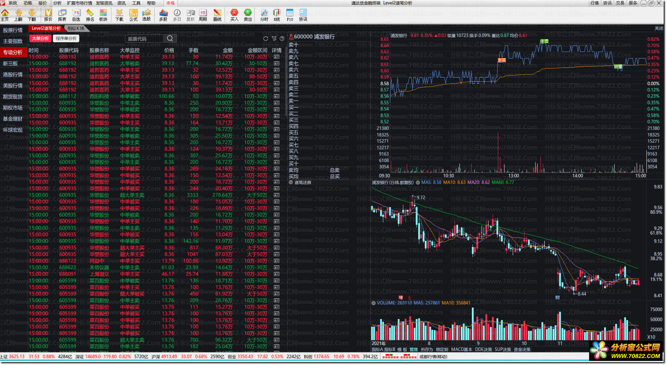
Task: Expand the 逐笔还原 dropdown arrow
Action: (x=291, y=182)
